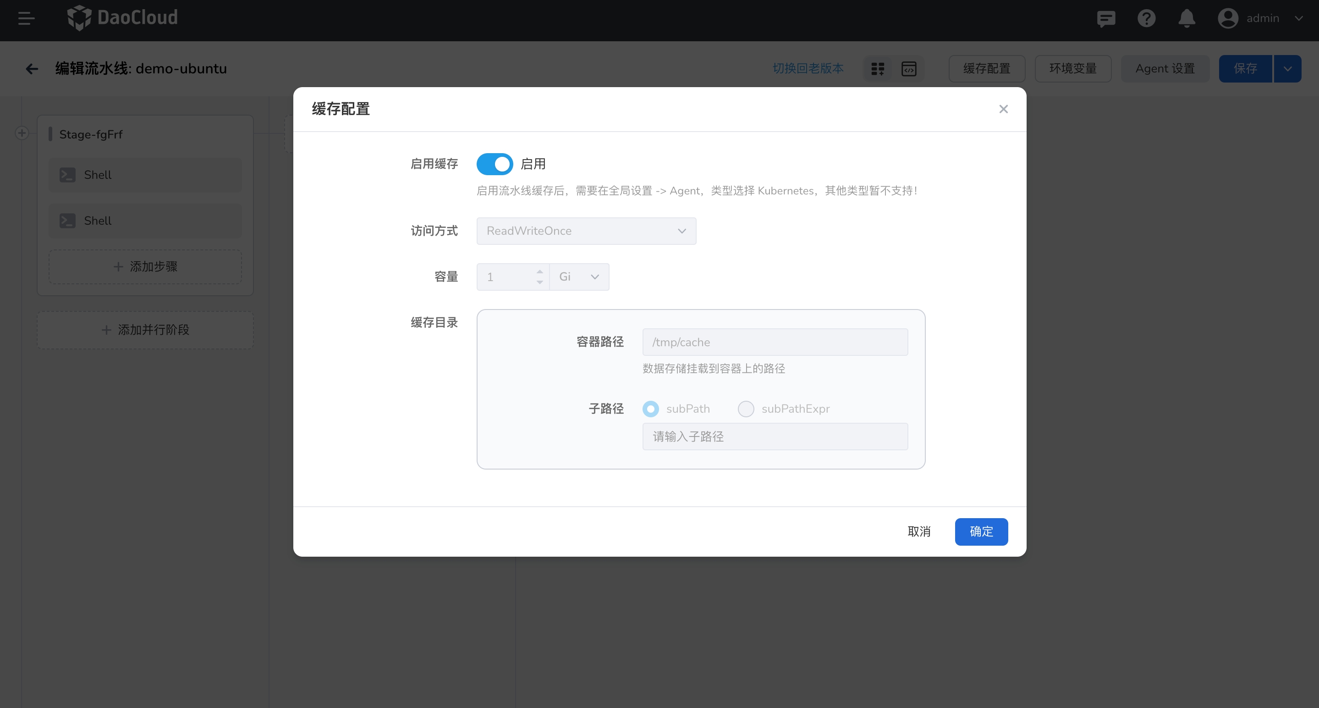This screenshot has height=708, width=1319.
Task: Open the notifications bell
Action: point(1187,19)
